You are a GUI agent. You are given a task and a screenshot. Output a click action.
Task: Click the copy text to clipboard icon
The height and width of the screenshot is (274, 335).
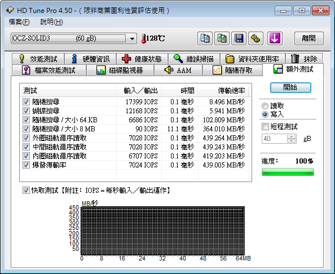point(205,38)
